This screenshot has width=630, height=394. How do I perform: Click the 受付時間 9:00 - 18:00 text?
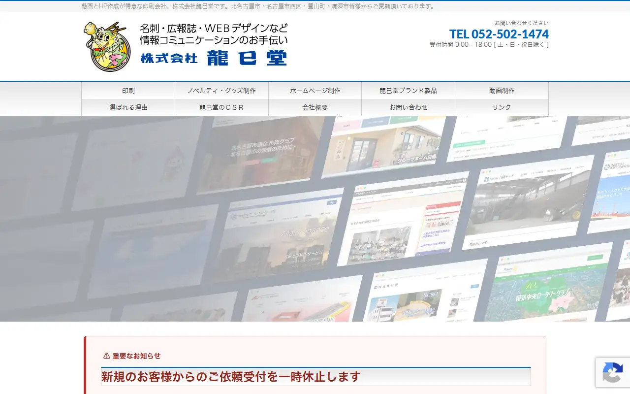pos(489,45)
